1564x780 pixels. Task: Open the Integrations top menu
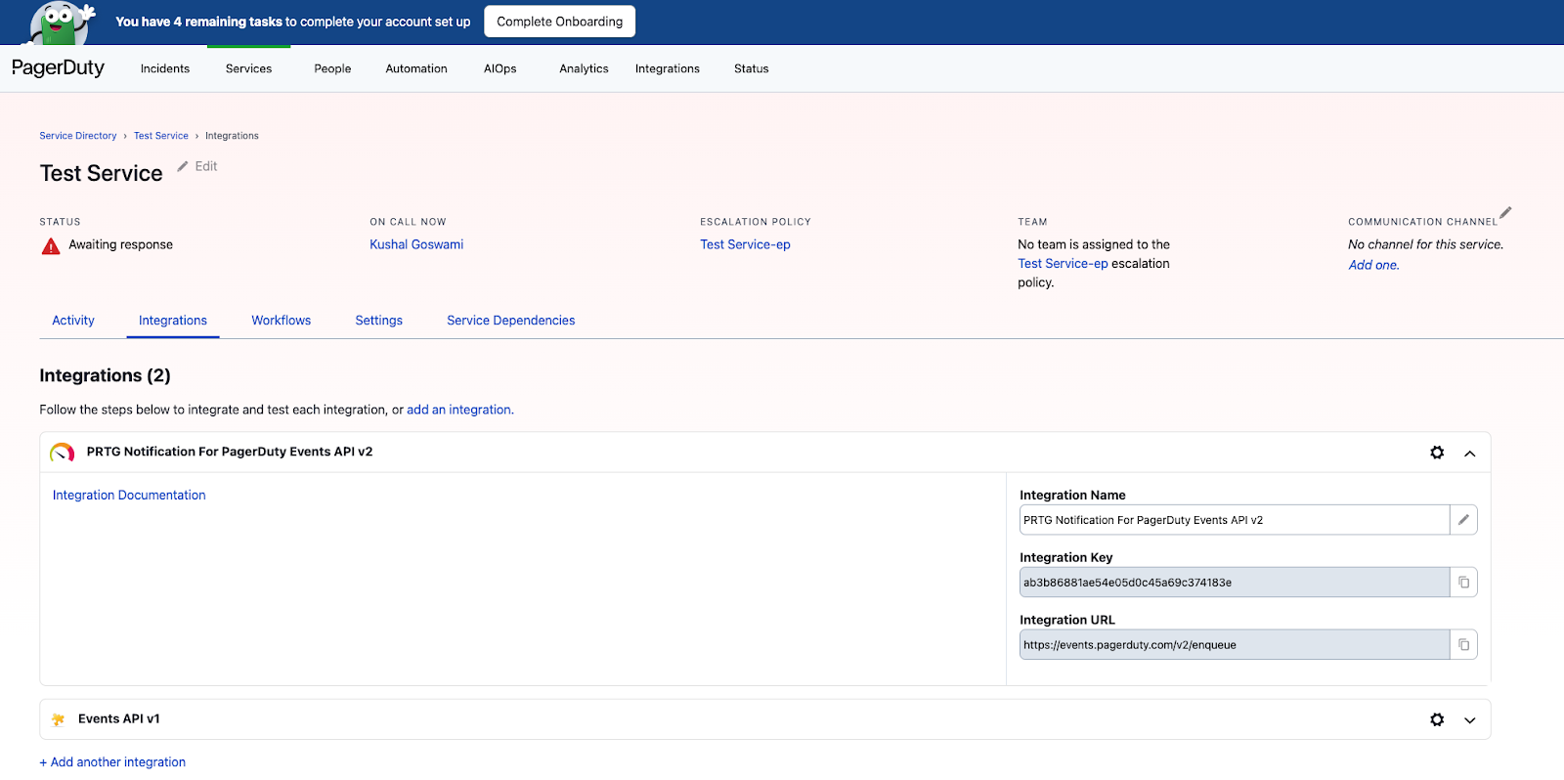(668, 68)
